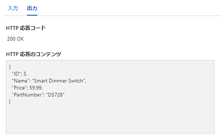The height and width of the screenshot is (139, 221).
Task: Click the "Price" key in JSON
Action: (20, 88)
